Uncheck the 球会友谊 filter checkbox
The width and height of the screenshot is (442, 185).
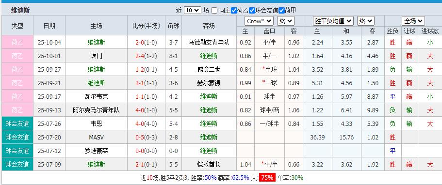pyautogui.click(x=252, y=11)
